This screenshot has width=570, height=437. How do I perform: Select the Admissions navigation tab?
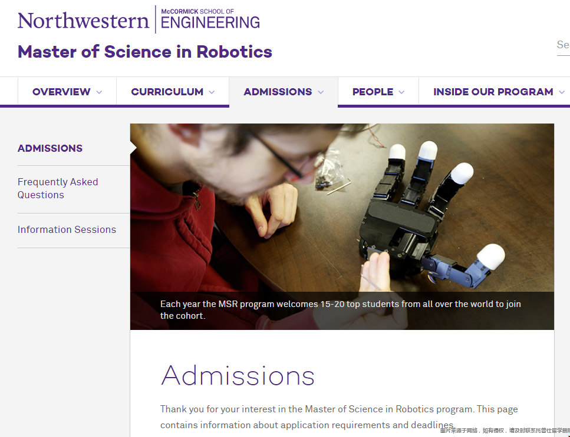point(284,92)
